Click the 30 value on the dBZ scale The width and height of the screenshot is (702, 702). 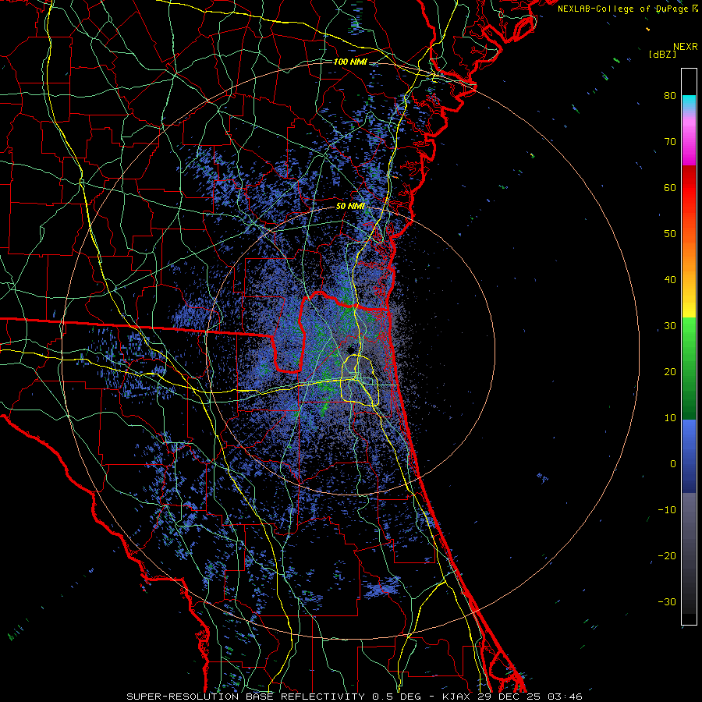point(670,326)
